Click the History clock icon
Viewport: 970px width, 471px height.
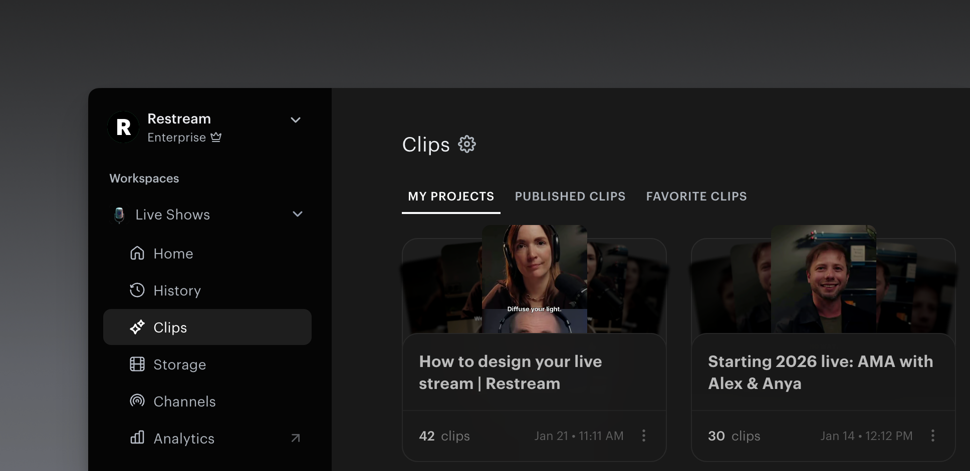pos(137,290)
